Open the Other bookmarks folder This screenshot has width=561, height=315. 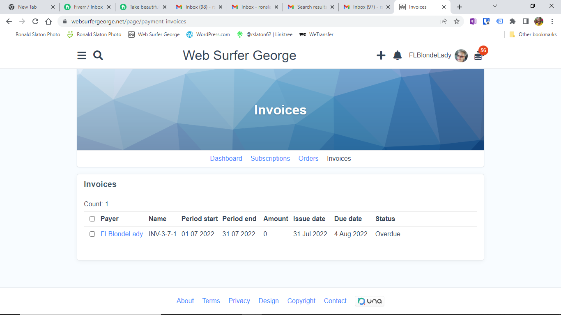(x=533, y=34)
